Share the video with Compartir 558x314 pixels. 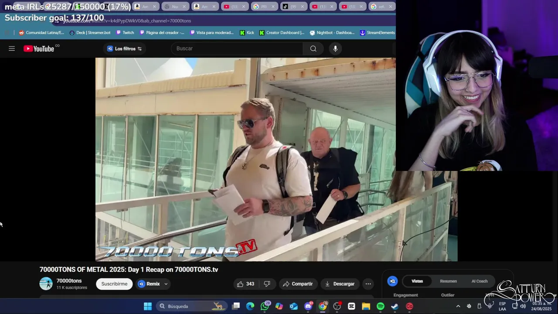298,284
